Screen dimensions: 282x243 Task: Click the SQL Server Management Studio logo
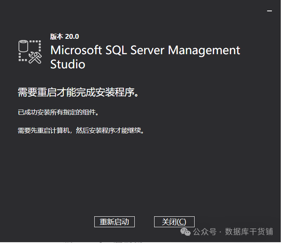point(30,51)
